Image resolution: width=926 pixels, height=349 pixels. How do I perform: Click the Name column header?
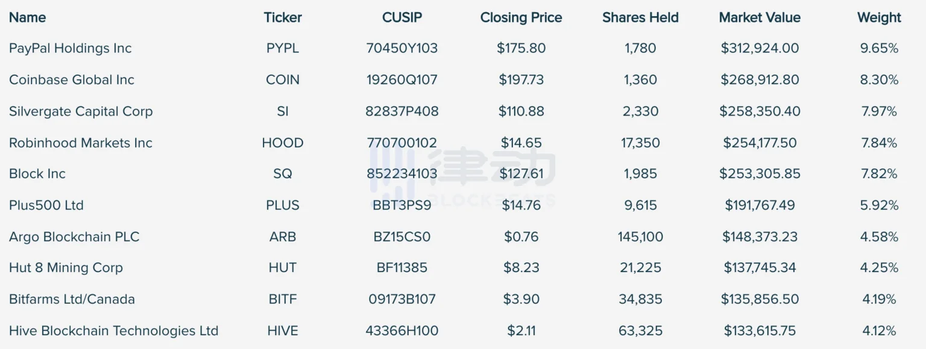pos(28,17)
